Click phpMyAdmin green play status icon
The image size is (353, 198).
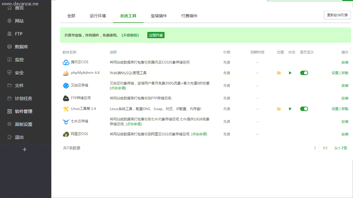(290, 73)
